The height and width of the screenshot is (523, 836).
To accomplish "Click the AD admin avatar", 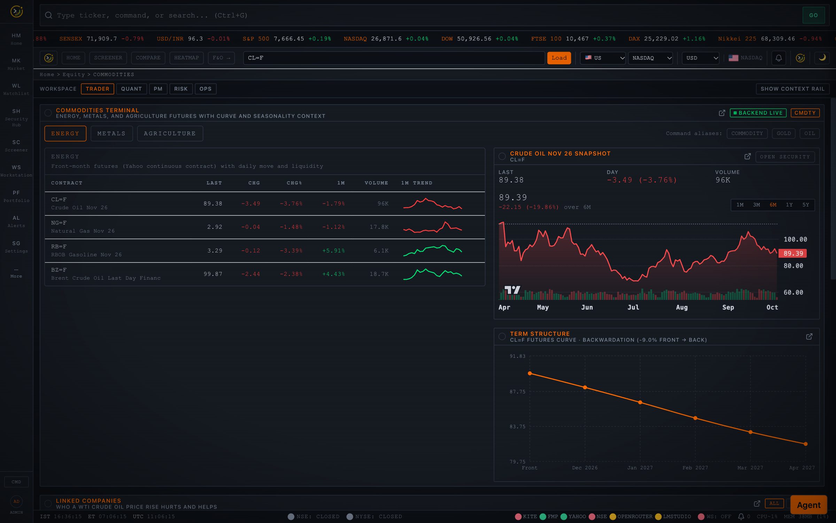I will click(x=16, y=501).
